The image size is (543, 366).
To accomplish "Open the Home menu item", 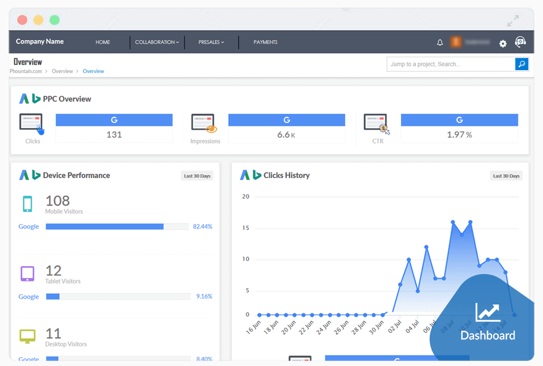I will pyautogui.click(x=102, y=42).
